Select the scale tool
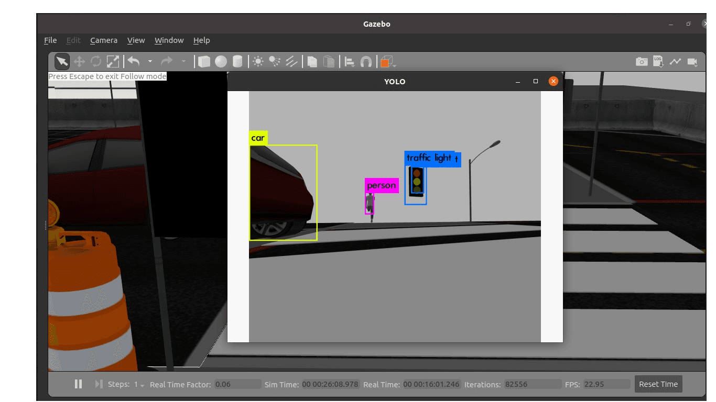 112,61
